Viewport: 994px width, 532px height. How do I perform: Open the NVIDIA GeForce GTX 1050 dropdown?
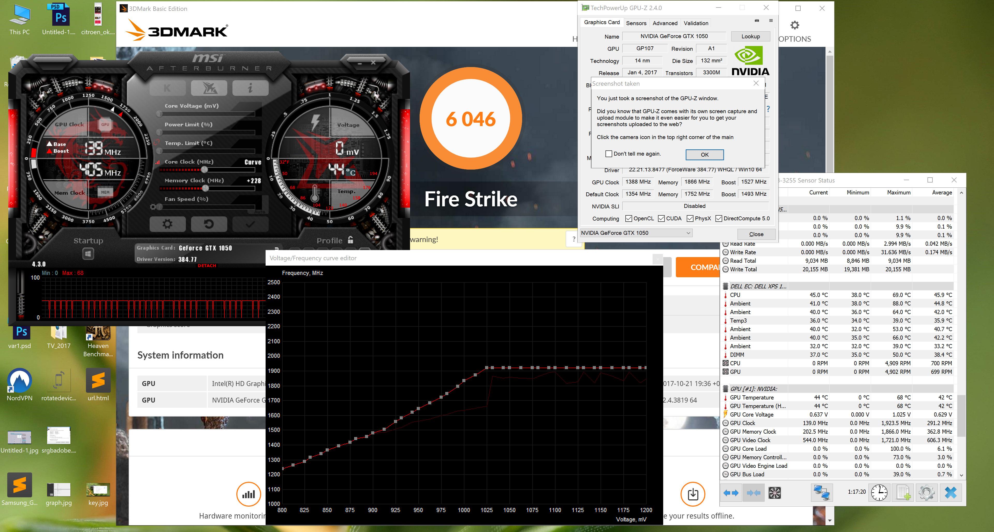pos(636,233)
